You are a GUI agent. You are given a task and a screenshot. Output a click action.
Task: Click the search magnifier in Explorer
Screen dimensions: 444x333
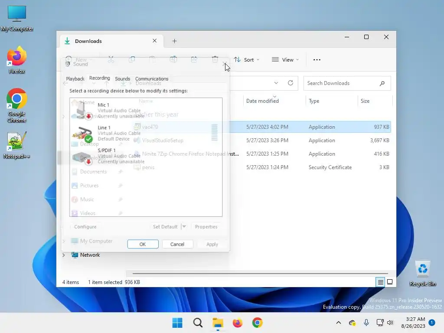[382, 83]
